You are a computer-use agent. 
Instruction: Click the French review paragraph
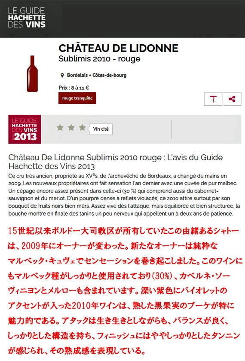pyautogui.click(x=124, y=195)
